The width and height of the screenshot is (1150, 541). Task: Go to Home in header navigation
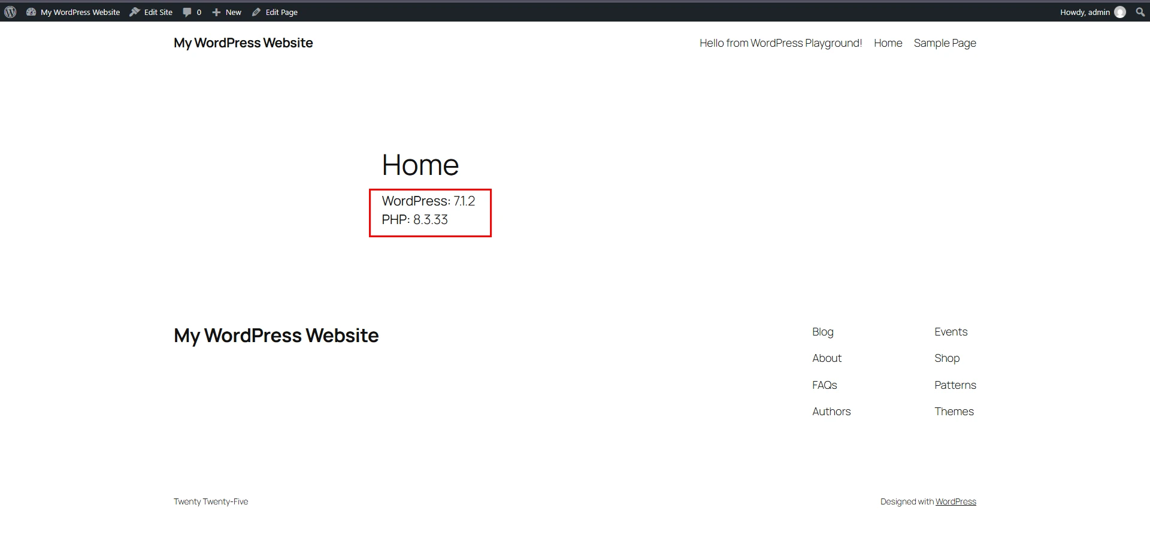888,43
